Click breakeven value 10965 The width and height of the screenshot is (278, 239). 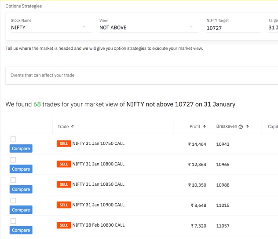click(223, 165)
